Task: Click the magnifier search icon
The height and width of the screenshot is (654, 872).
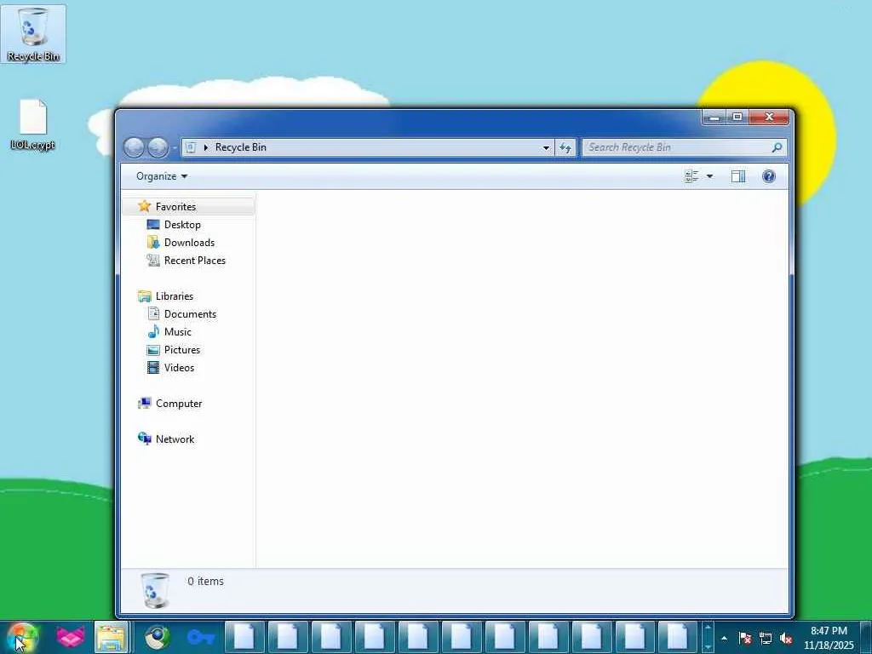Action: pyautogui.click(x=777, y=147)
